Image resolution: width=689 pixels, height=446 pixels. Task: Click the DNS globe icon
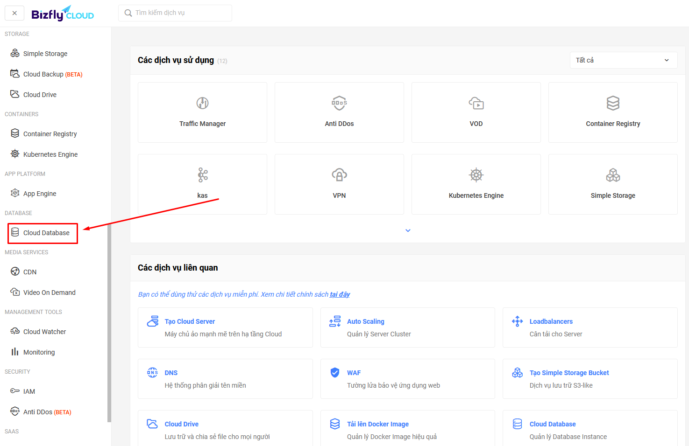point(152,372)
